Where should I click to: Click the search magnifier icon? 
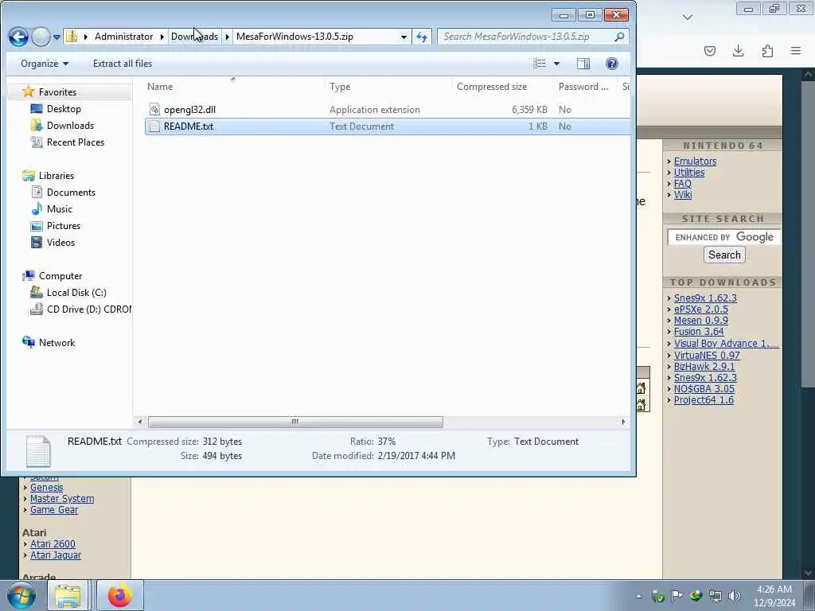pyautogui.click(x=619, y=37)
